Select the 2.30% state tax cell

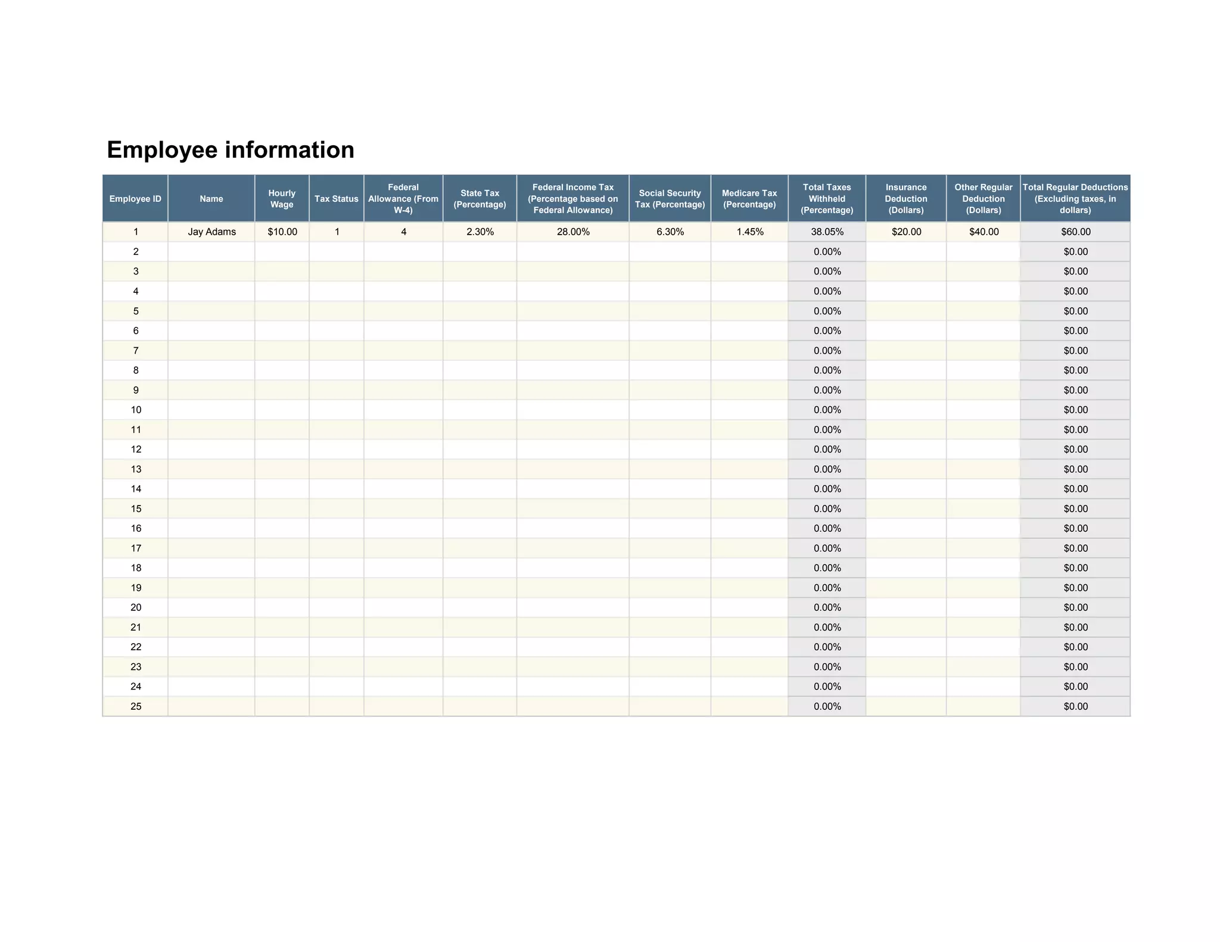(480, 232)
